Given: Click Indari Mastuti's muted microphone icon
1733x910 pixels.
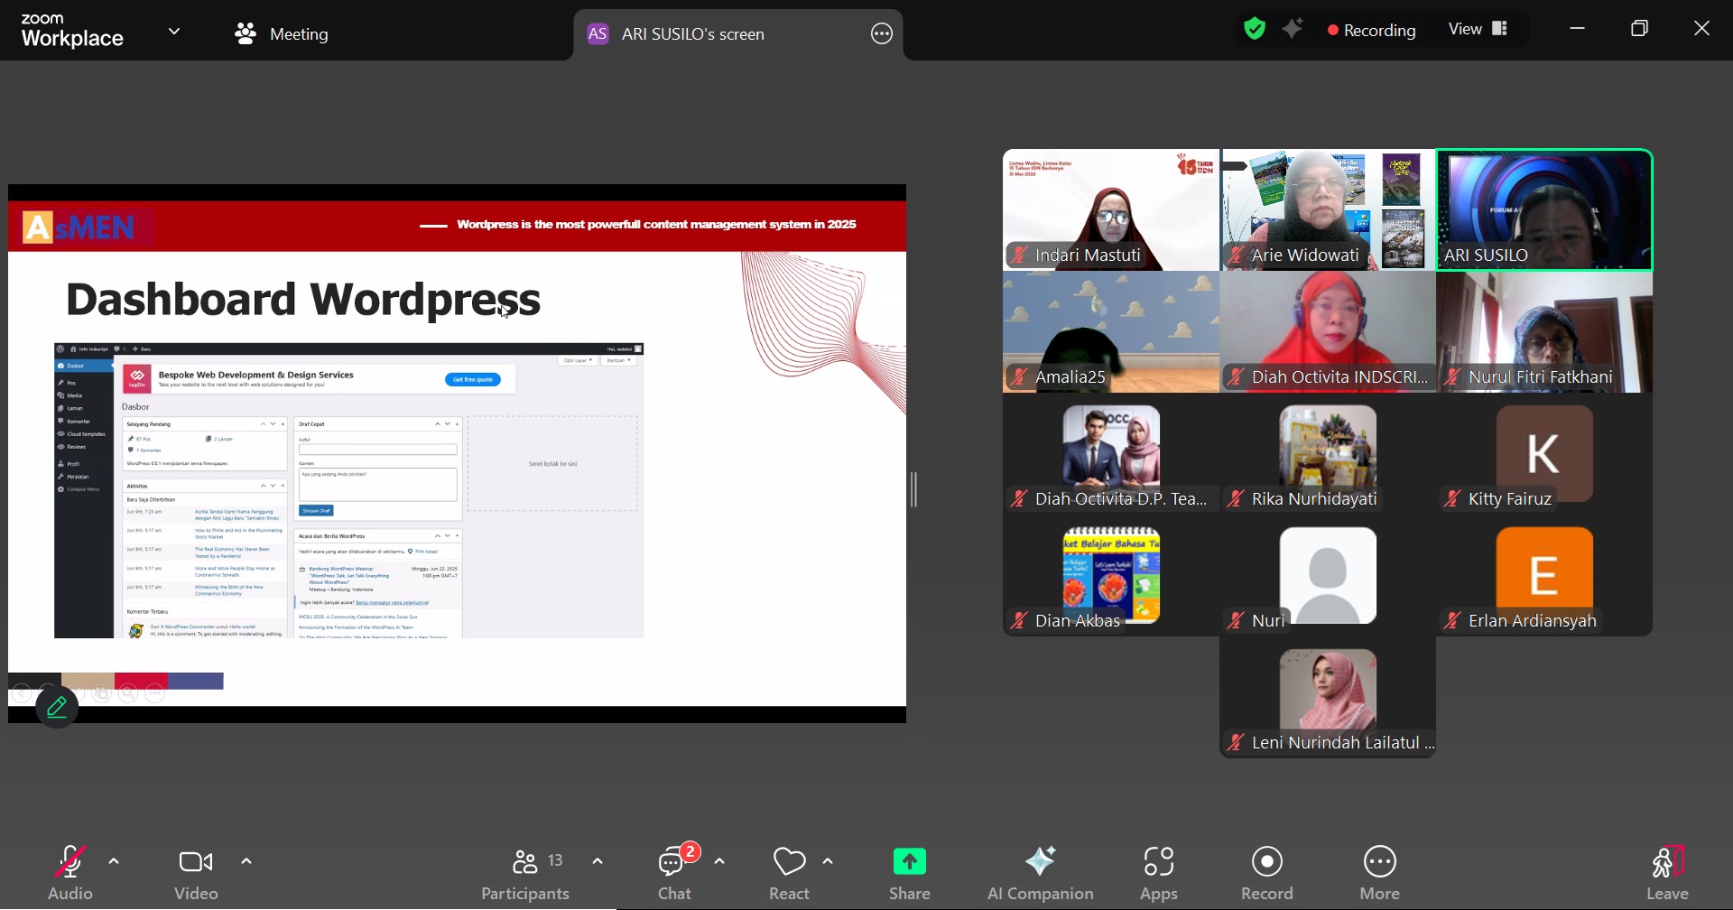Looking at the screenshot, I should pyautogui.click(x=1019, y=255).
